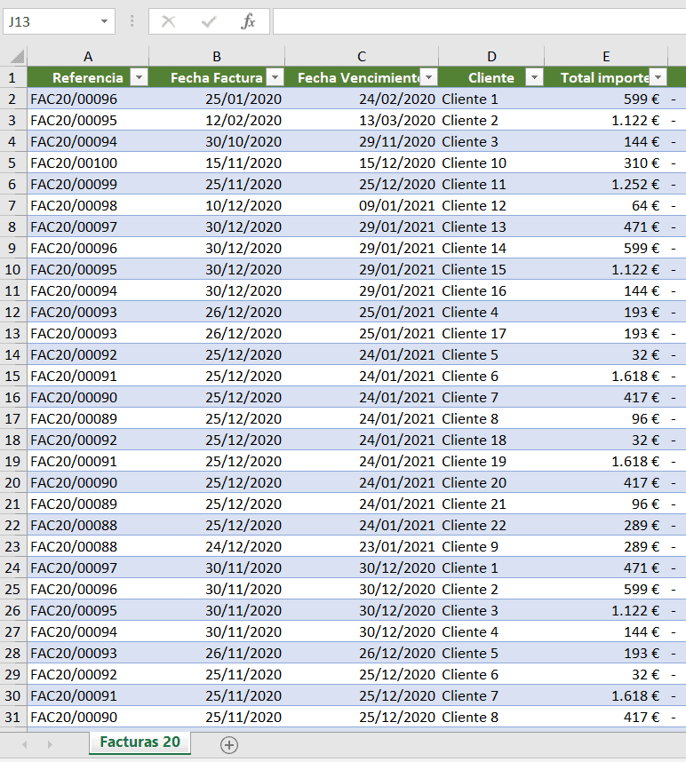Viewport: 686px width, 762px height.
Task: Click previous sheet navigation arrow
Action: [25, 744]
